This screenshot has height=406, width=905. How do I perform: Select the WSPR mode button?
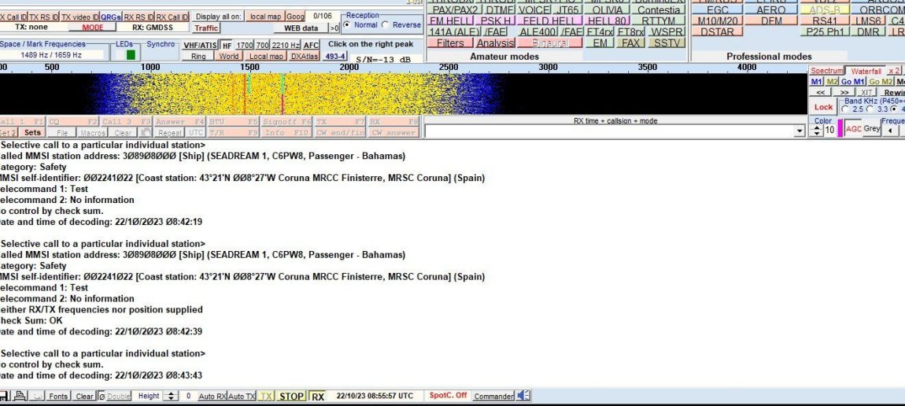tap(666, 31)
